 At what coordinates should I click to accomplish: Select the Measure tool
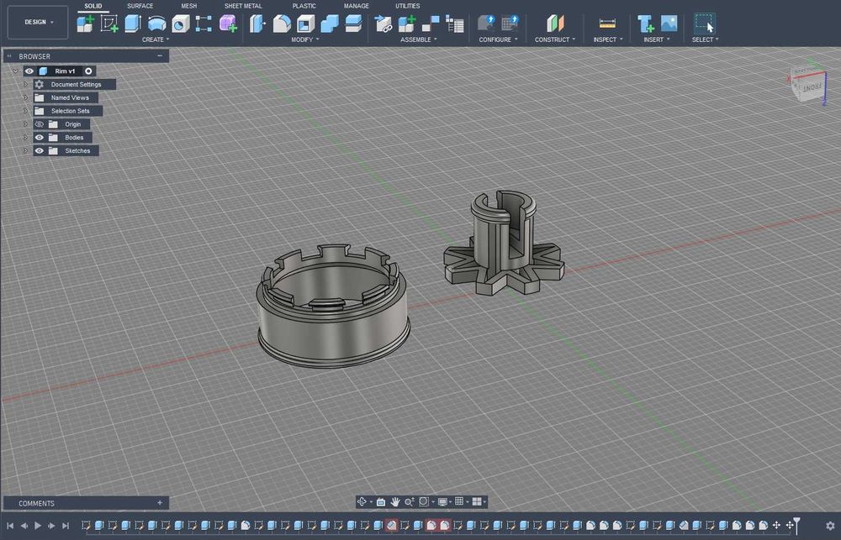(607, 24)
